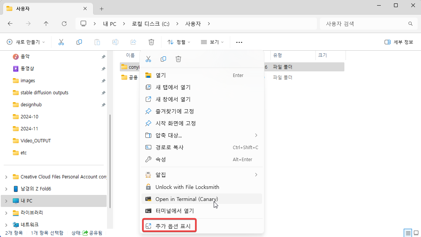
Task: Unpin the images folder from quick access
Action: pyautogui.click(x=103, y=80)
